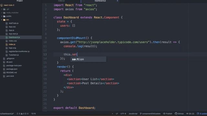
Task: Open App.test.js from the file tree
Action: coord(13,34)
